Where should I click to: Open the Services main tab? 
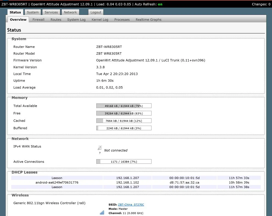(51, 12)
